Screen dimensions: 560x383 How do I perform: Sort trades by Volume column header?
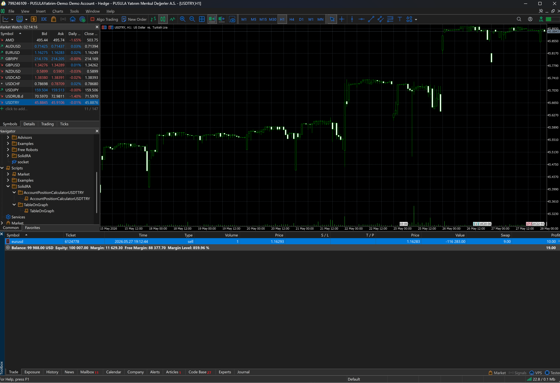[231, 235]
